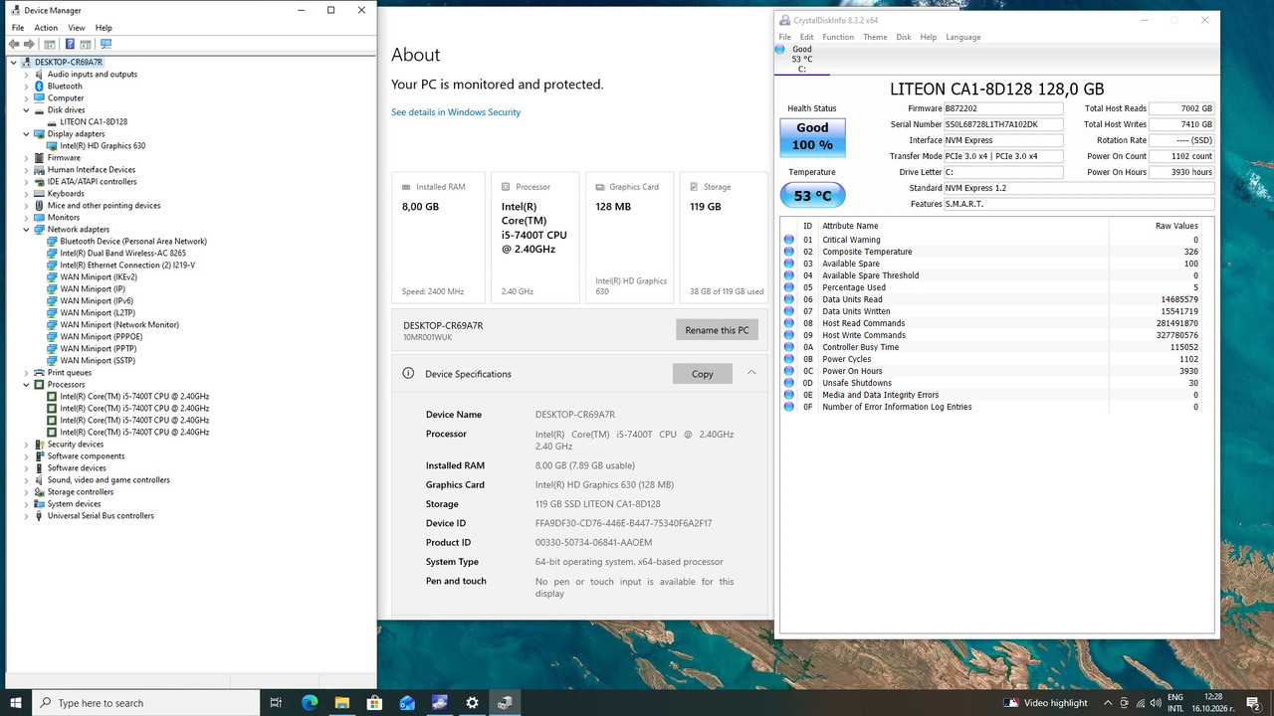Open the Function menu in CrystalDiskInfo
Image resolution: width=1274 pixels, height=716 pixels.
click(x=838, y=37)
